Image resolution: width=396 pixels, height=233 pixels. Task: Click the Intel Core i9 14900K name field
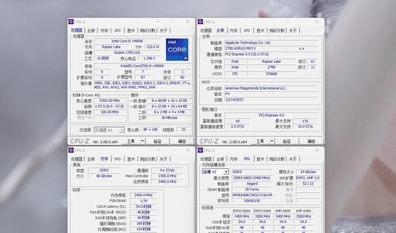click(127, 41)
